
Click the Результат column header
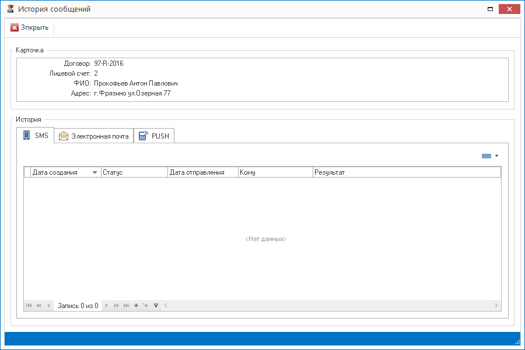pyautogui.click(x=407, y=172)
